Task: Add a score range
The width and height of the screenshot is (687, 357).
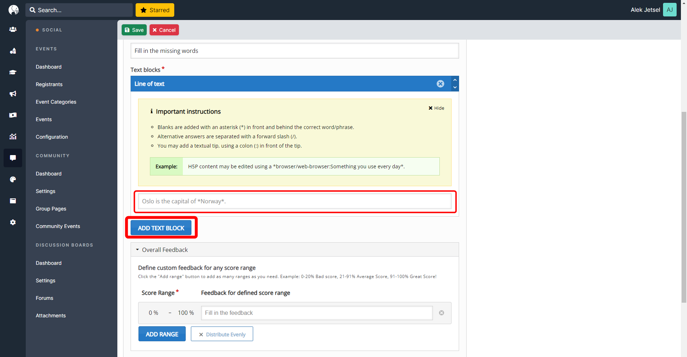Action: coord(162,334)
